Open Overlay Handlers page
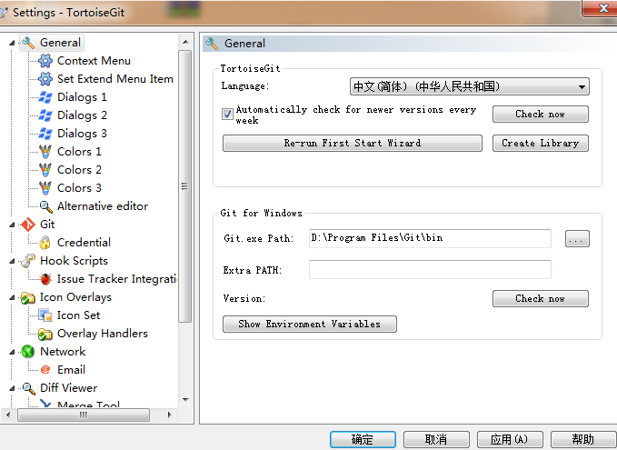This screenshot has width=617, height=450. pyautogui.click(x=103, y=334)
